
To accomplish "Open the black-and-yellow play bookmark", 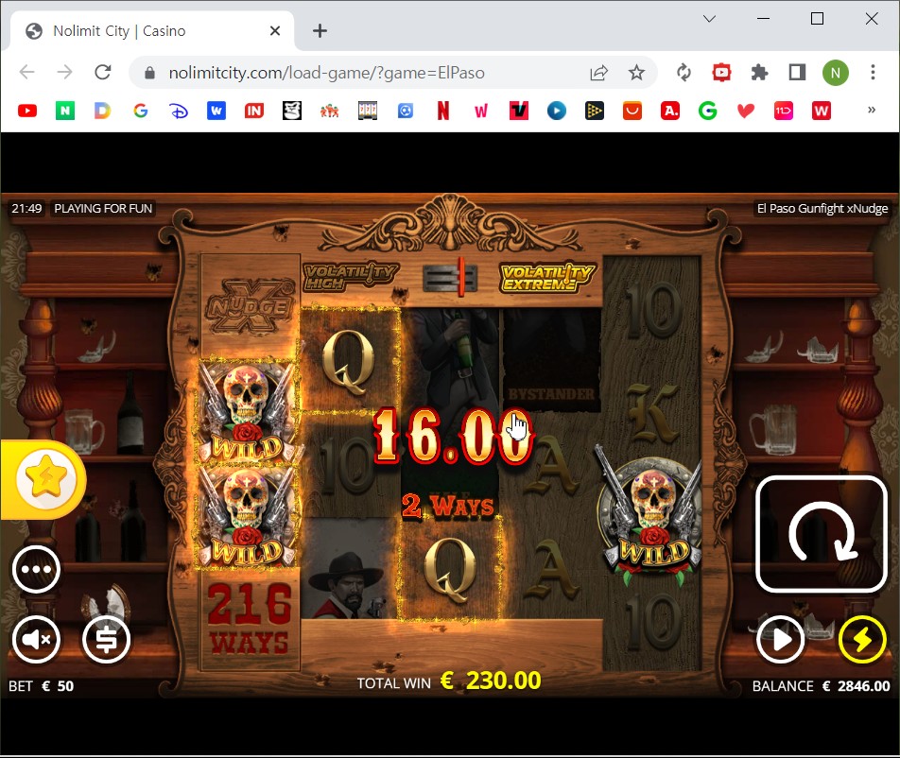I will pyautogui.click(x=594, y=111).
